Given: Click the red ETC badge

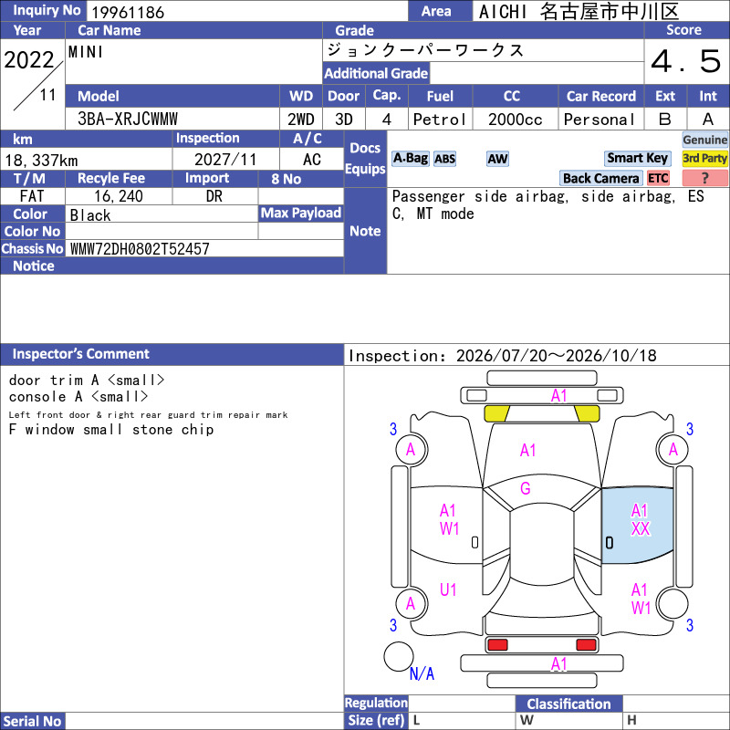Looking at the screenshot, I should 658,178.
